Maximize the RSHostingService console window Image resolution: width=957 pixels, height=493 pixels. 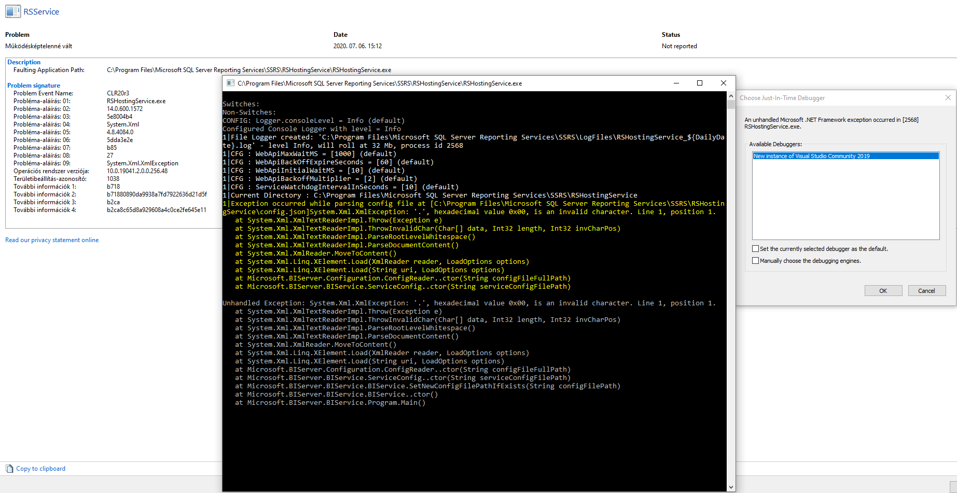[x=700, y=83]
